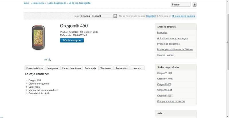Open Todos Explorando breadcrumb link
The image size is (229, 118).
pyautogui.click(x=56, y=3)
